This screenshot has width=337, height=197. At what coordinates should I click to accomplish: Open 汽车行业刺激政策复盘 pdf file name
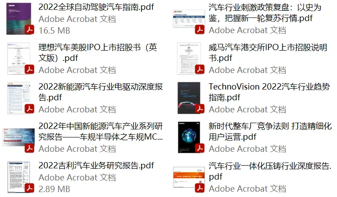(x=265, y=13)
